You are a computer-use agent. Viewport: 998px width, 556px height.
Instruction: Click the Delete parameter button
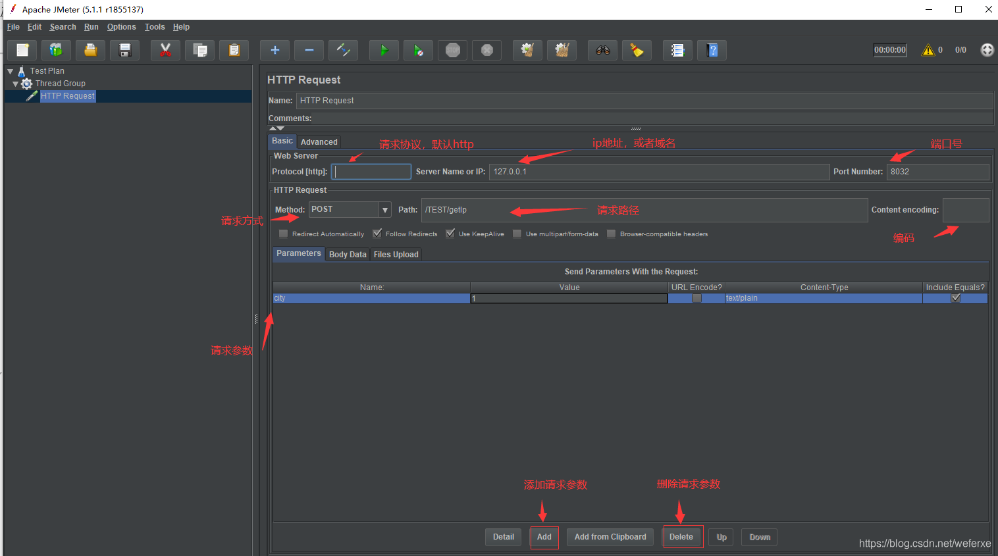coord(681,537)
